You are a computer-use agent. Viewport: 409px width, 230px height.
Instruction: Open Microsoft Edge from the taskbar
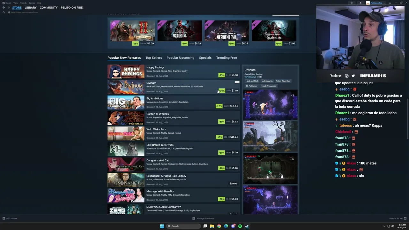[x=226, y=226]
